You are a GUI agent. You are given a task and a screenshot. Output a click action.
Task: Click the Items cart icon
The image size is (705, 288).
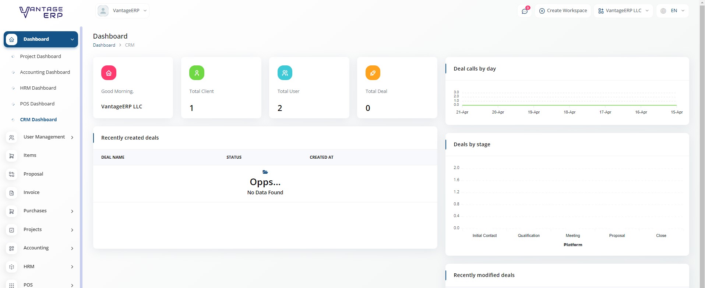[12, 156]
